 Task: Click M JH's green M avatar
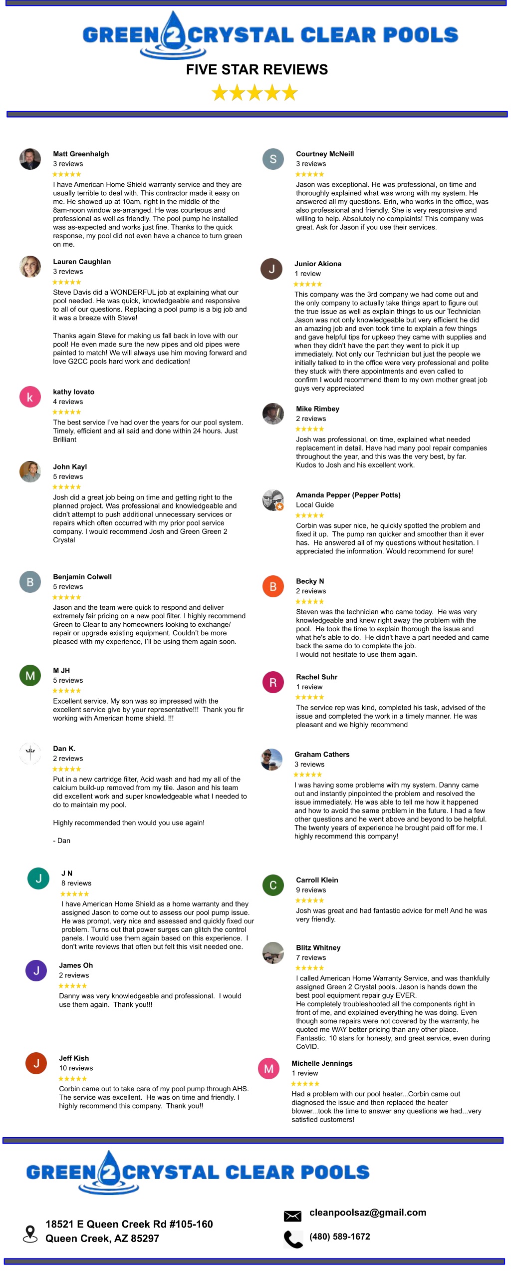(30, 676)
